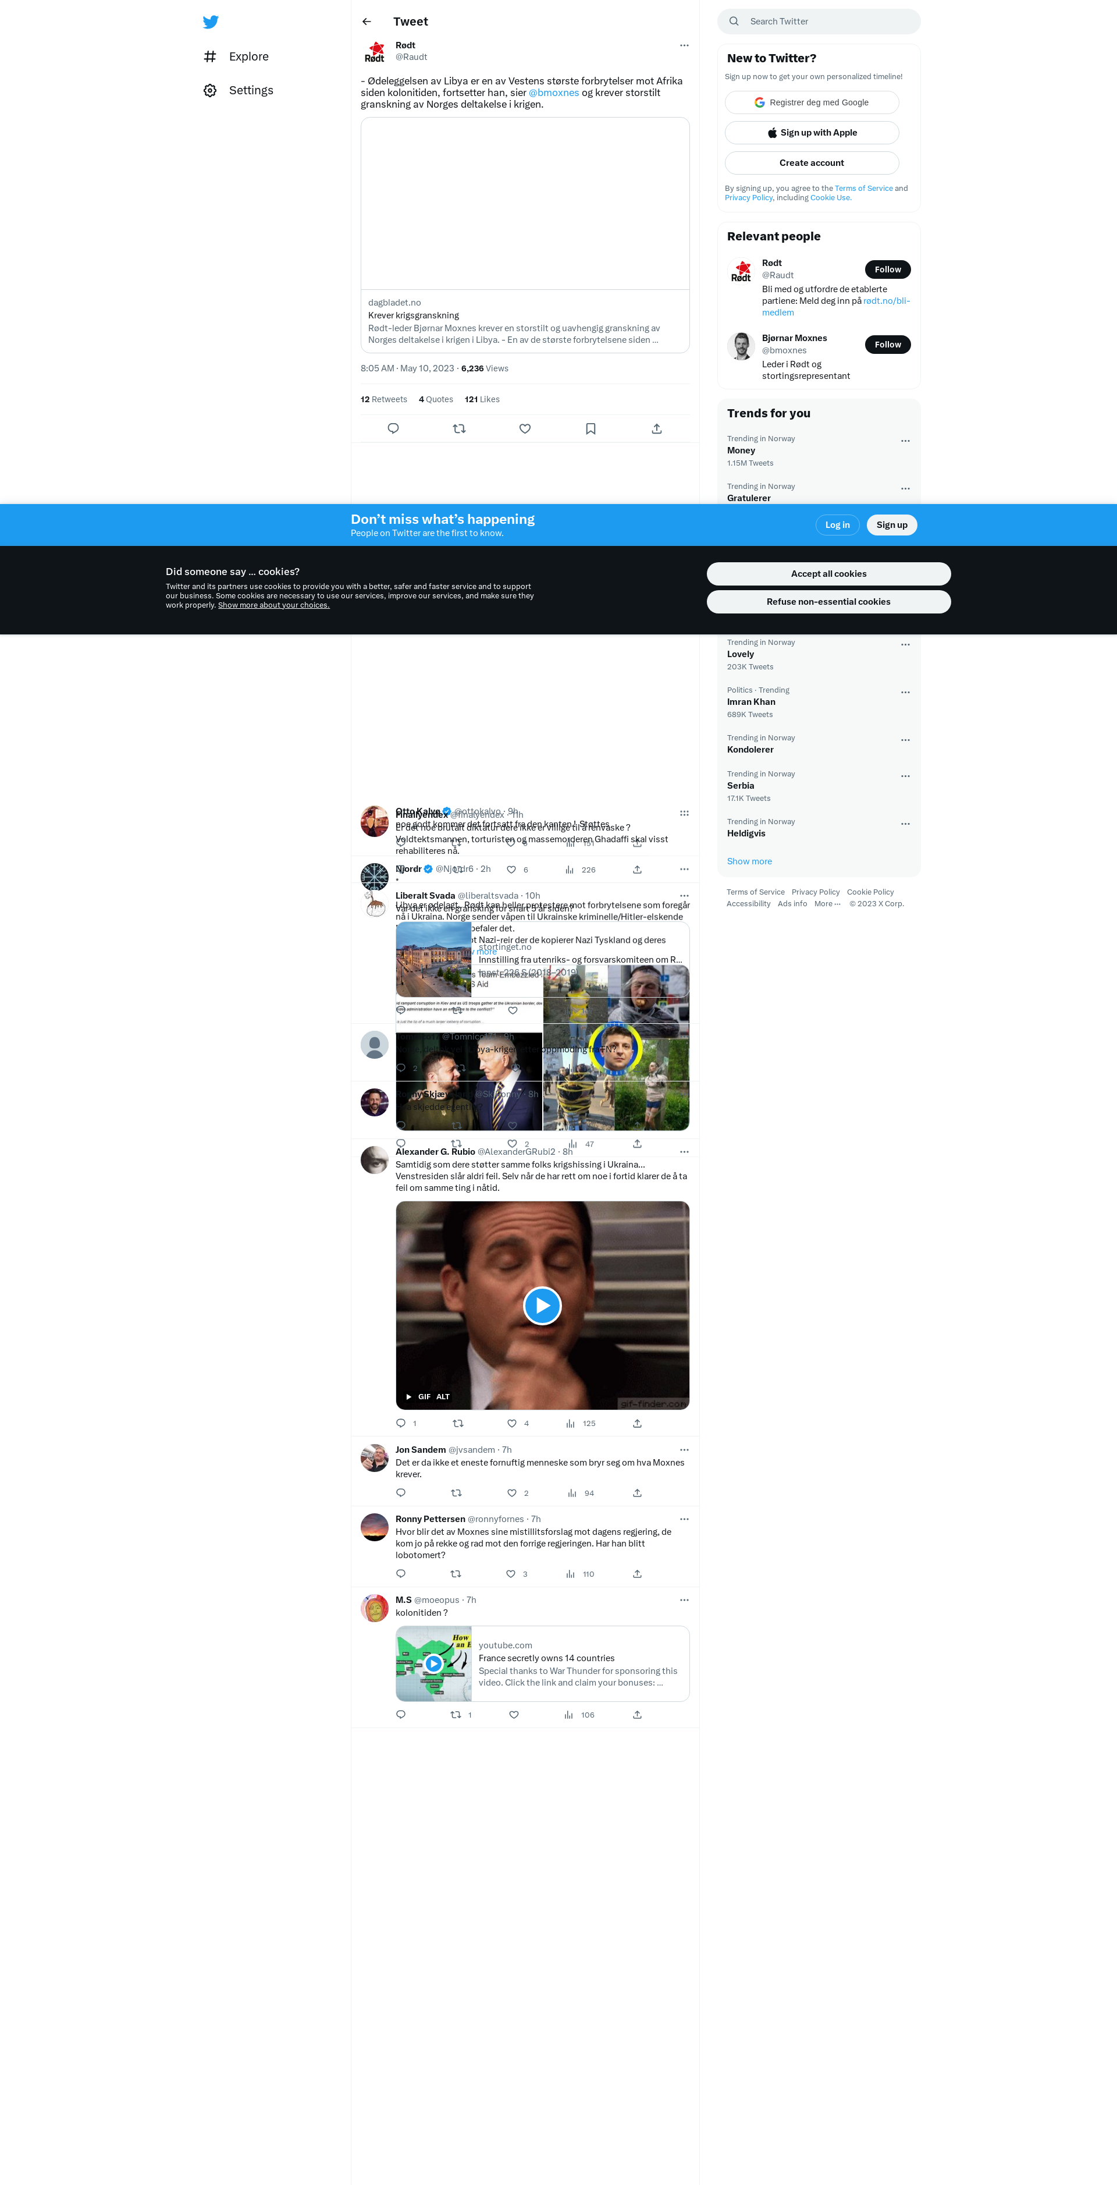Open the Privacy Policy footer link
Screen dimensions: 1117x2185
(x=815, y=892)
